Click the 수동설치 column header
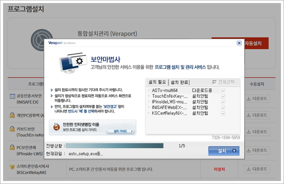 257,84
